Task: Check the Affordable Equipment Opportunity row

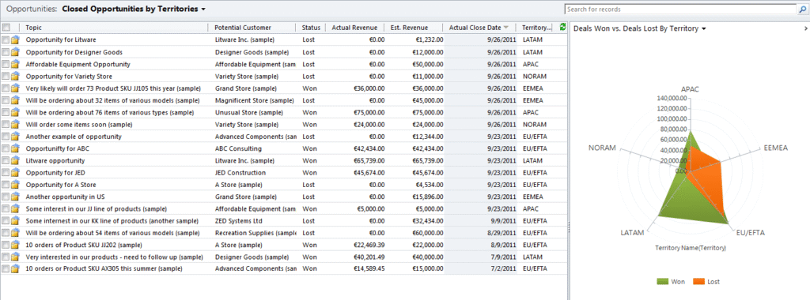Action: [x=6, y=65]
